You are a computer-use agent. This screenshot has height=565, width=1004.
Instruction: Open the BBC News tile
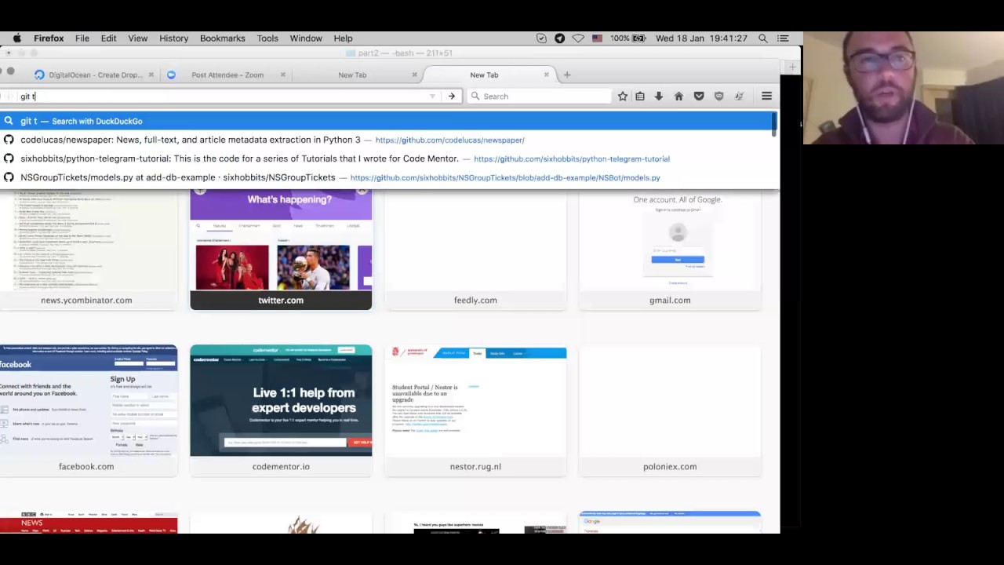coord(86,523)
